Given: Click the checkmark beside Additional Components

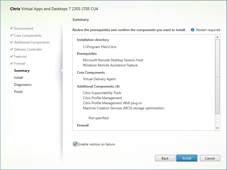Looking at the screenshot, I should click(x=11, y=42).
